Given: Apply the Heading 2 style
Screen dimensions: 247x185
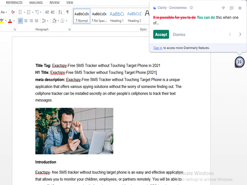Looking at the screenshot, I should coord(134,16).
